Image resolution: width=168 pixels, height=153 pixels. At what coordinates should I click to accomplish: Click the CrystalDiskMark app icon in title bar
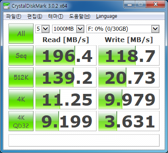(6, 6)
